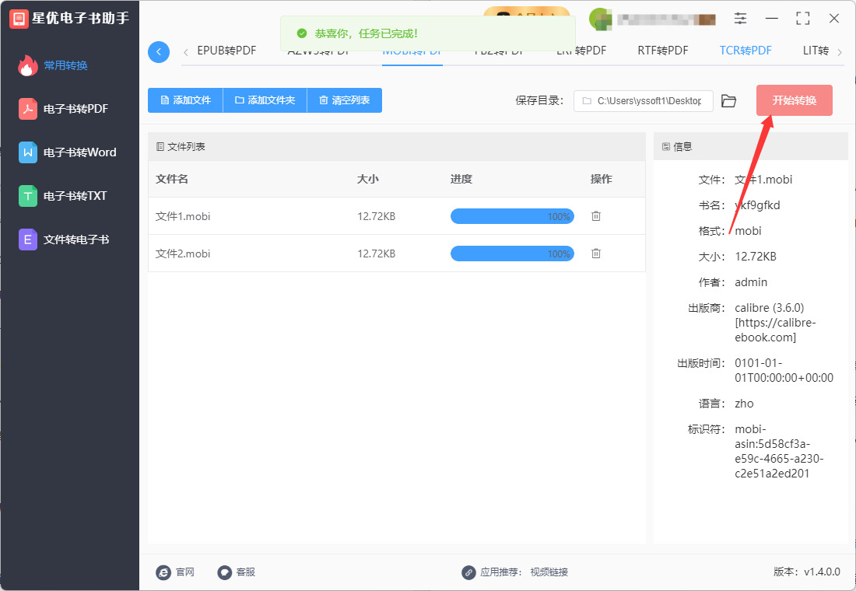The height and width of the screenshot is (591, 856).
Task: Open settings sliders icon in title bar
Action: click(740, 19)
